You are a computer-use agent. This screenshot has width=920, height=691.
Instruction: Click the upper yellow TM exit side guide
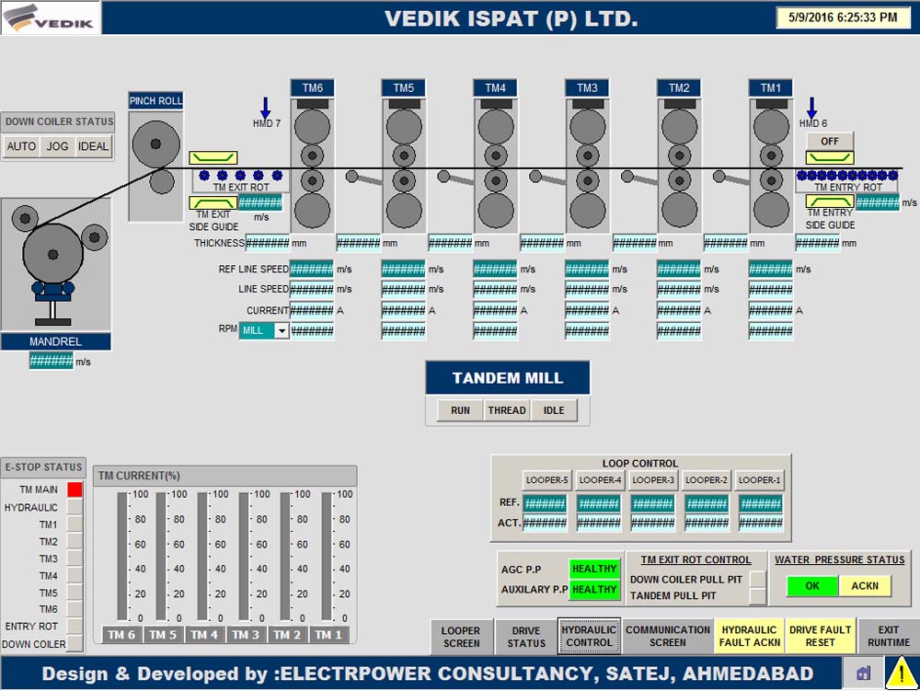tap(213, 157)
